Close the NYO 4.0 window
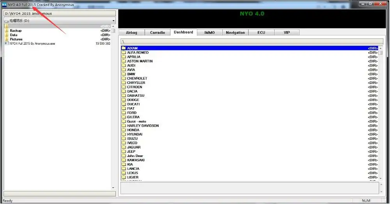Screen dimensions: 390x204 pos(381,4)
